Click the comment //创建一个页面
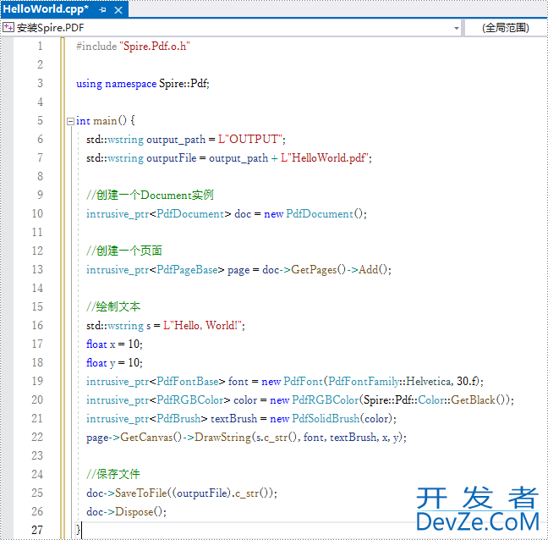Screen dimensions: 548x540 [124, 251]
